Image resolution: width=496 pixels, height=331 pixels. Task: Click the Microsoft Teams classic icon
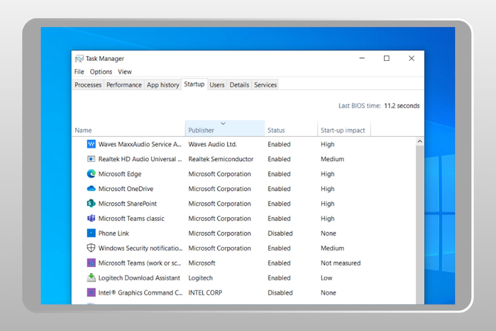click(91, 218)
